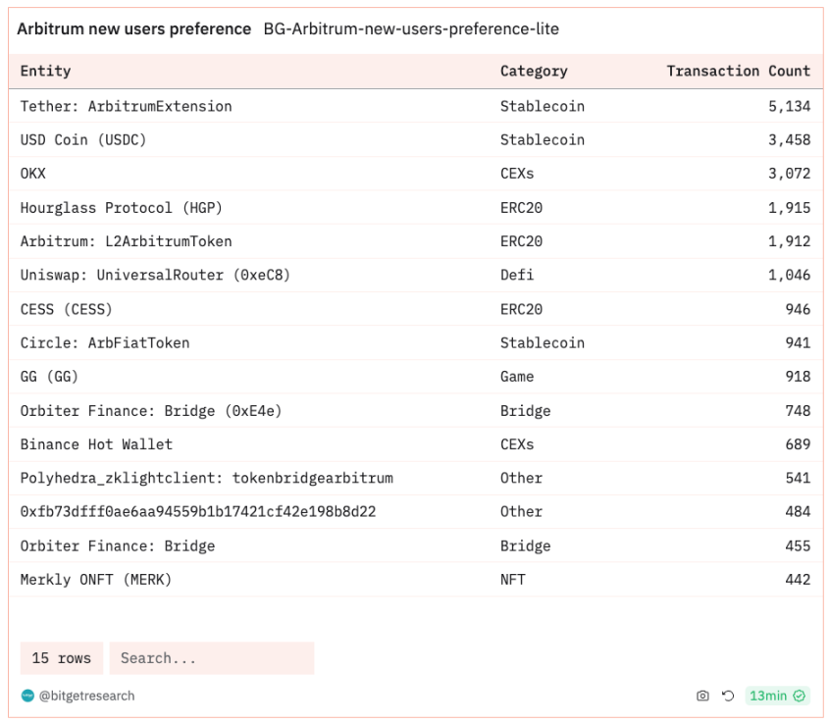
Task: Sort by Transaction Count column header
Action: pyautogui.click(x=739, y=71)
